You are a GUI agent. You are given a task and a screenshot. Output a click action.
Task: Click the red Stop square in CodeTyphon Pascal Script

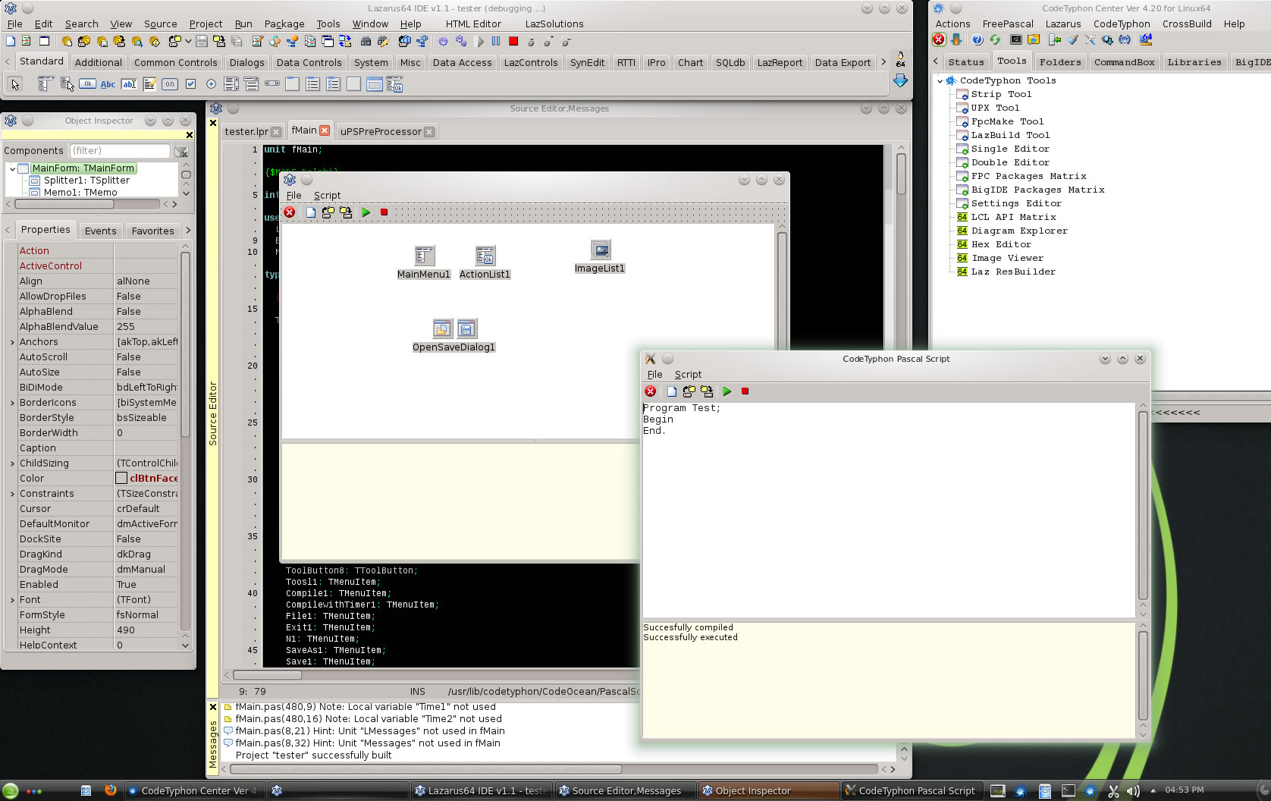click(745, 391)
